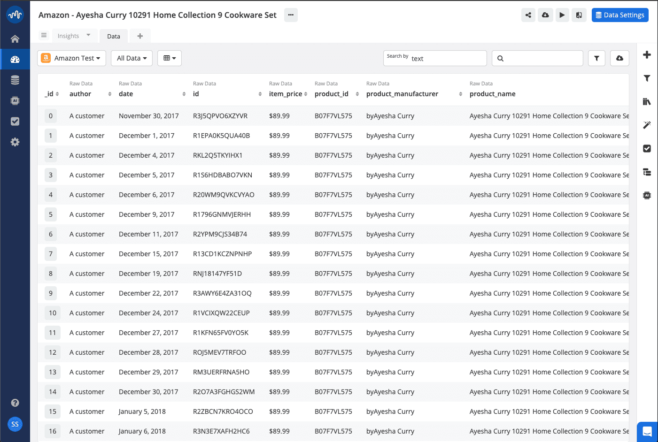Screen dimensions: 658x442
Task: Click id cell R1EPA0K5QUA40B
Action: (221, 136)
